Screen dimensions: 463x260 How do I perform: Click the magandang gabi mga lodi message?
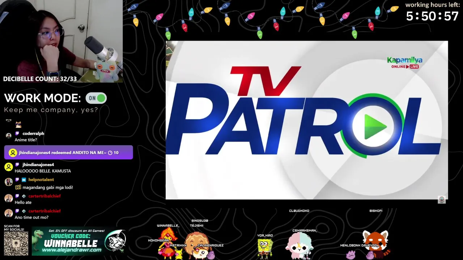click(48, 188)
